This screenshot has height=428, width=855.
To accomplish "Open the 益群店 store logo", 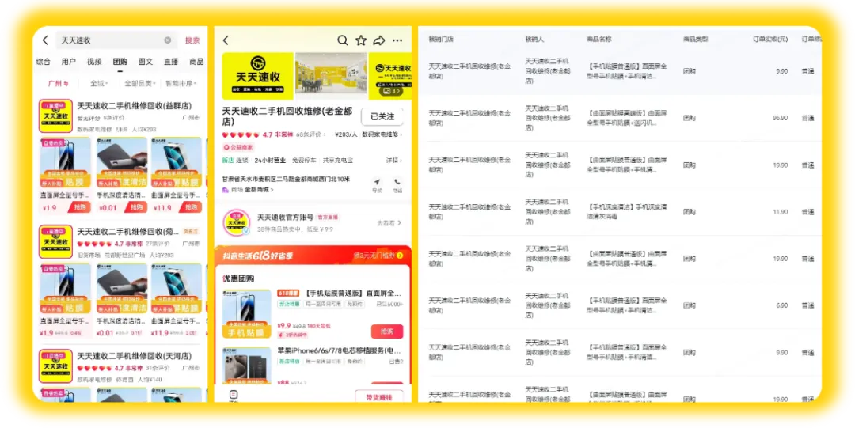I will [55, 116].
